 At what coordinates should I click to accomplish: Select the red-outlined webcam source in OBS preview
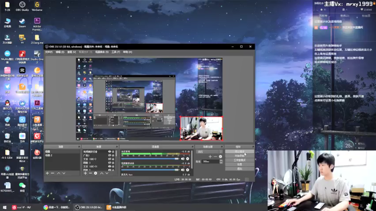201,128
